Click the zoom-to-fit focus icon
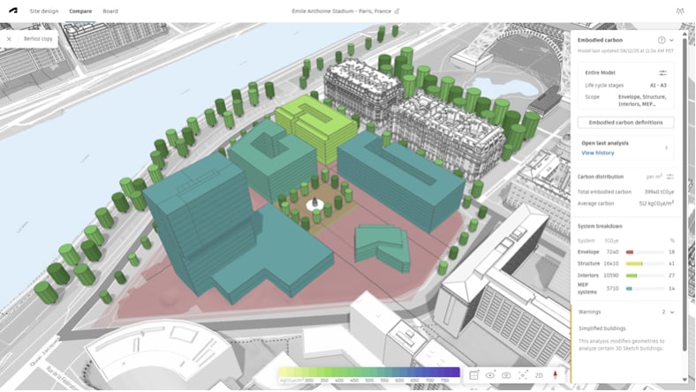 pos(523,375)
